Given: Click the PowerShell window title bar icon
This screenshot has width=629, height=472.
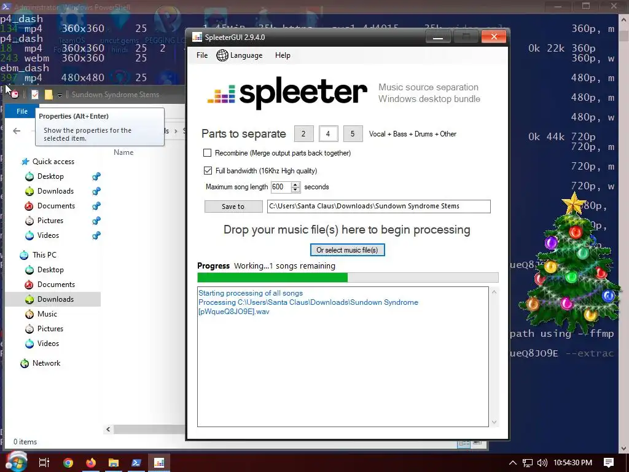Looking at the screenshot, I should [x=6, y=7].
